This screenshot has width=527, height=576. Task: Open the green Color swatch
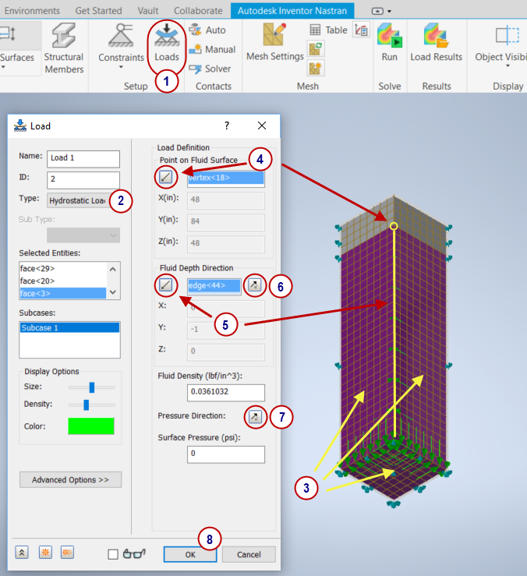point(91,426)
